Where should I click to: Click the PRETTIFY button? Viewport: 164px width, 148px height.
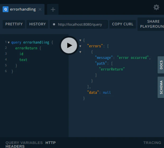[14, 24]
